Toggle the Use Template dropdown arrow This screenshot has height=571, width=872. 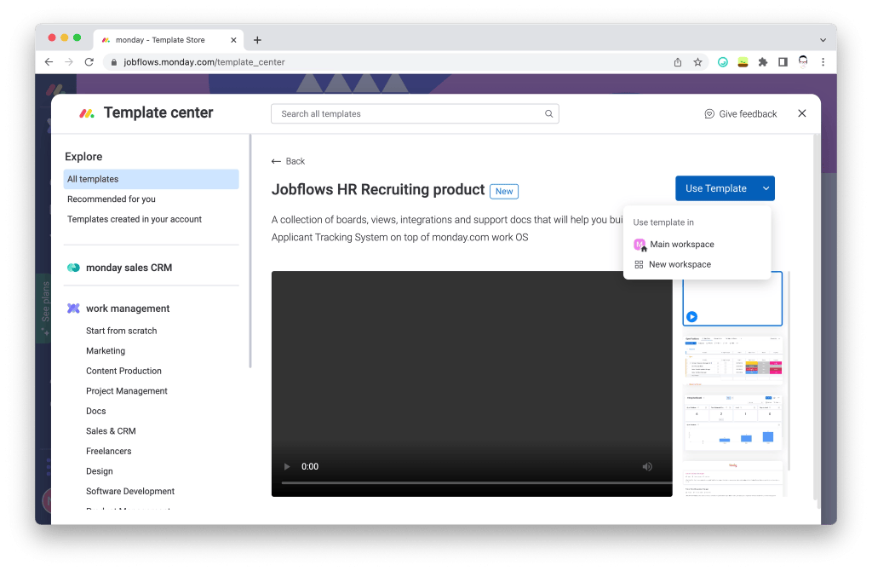766,188
